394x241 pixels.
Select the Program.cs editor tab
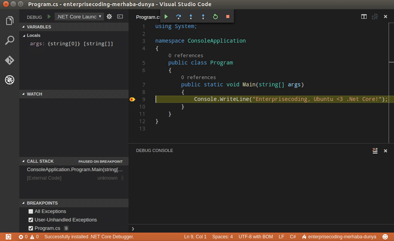(148, 17)
